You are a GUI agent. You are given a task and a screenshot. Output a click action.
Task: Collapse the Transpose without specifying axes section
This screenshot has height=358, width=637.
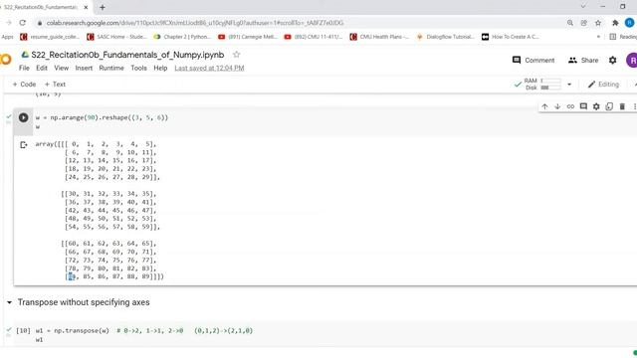click(x=9, y=302)
